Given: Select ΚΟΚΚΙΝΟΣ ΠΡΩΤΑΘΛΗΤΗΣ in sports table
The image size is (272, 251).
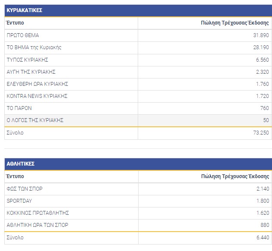Looking at the screenshot, I should 38,213.
